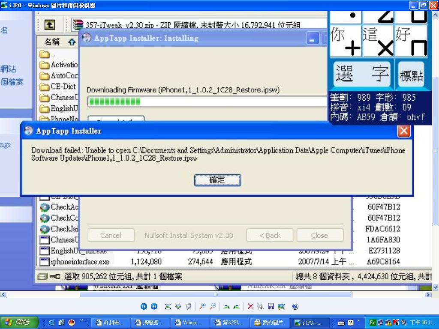Click the En language indicator in tray
439x329 pixels.
click(x=373, y=323)
